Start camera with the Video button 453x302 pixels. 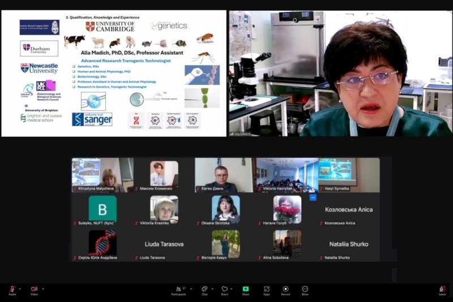[x=34, y=291]
